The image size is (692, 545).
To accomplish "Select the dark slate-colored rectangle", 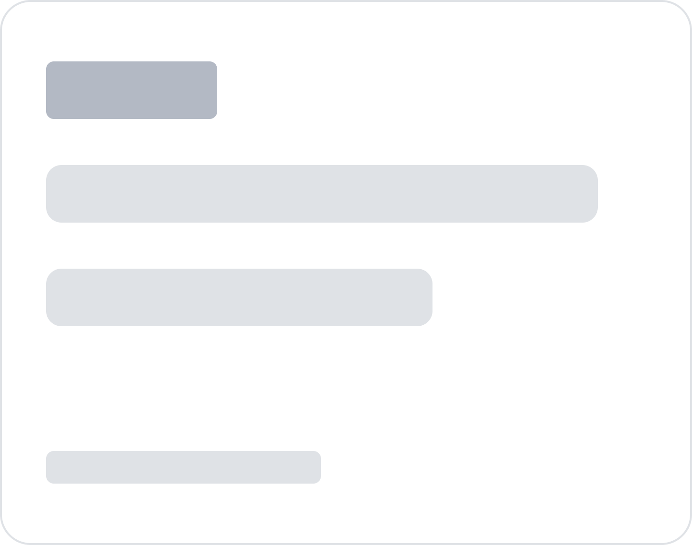I will point(132,90).
